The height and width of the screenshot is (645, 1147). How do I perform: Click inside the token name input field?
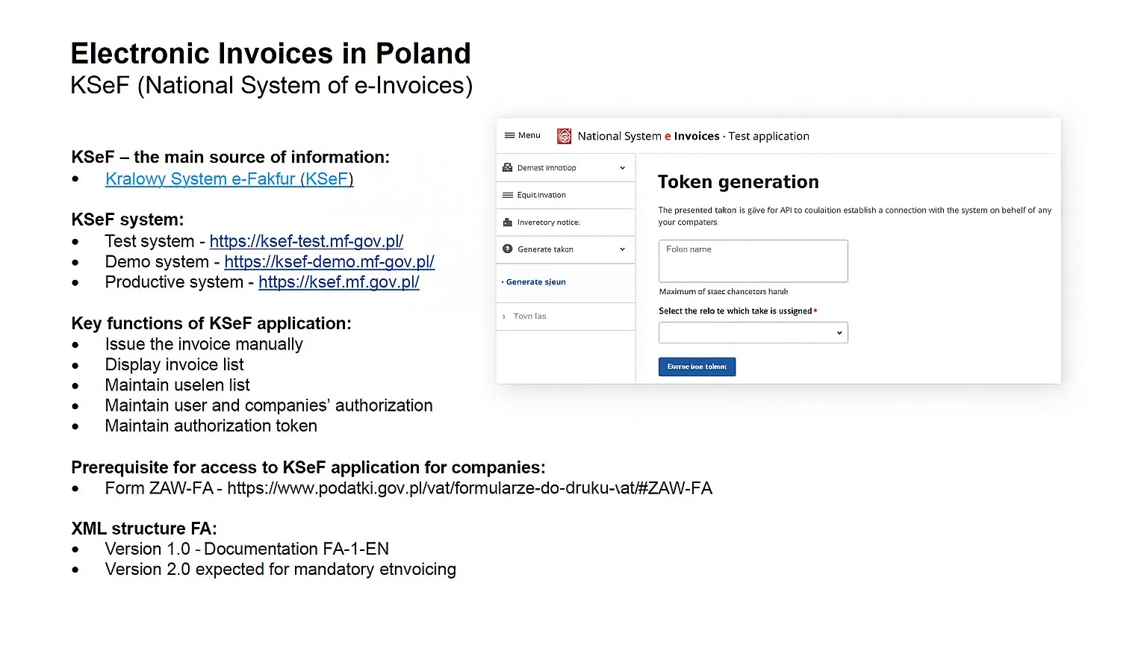(752, 261)
